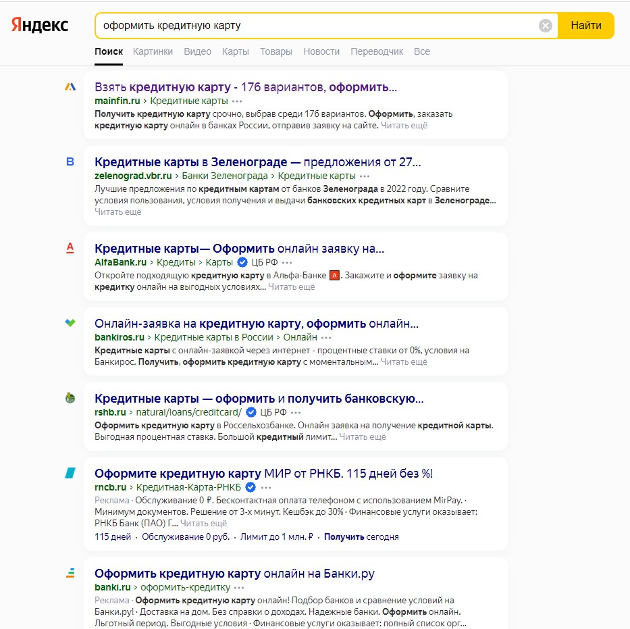630x629 pixels.
Task: Open result 'Кредитные карты — оформить и получить банковскую'
Action: click(x=259, y=399)
